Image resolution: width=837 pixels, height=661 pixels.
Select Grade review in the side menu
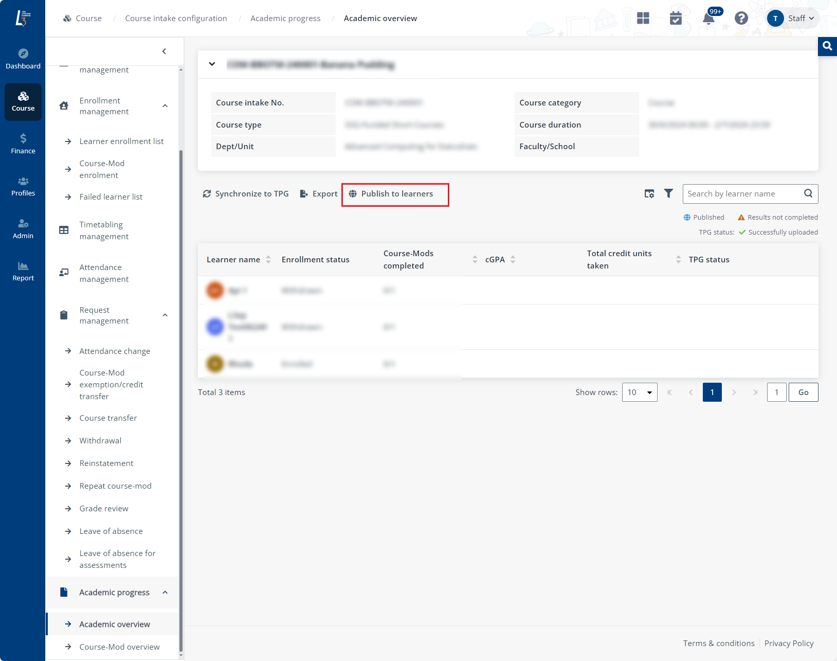(104, 508)
